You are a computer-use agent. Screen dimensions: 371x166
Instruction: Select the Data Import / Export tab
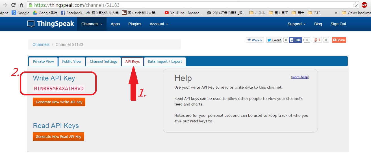coord(165,61)
